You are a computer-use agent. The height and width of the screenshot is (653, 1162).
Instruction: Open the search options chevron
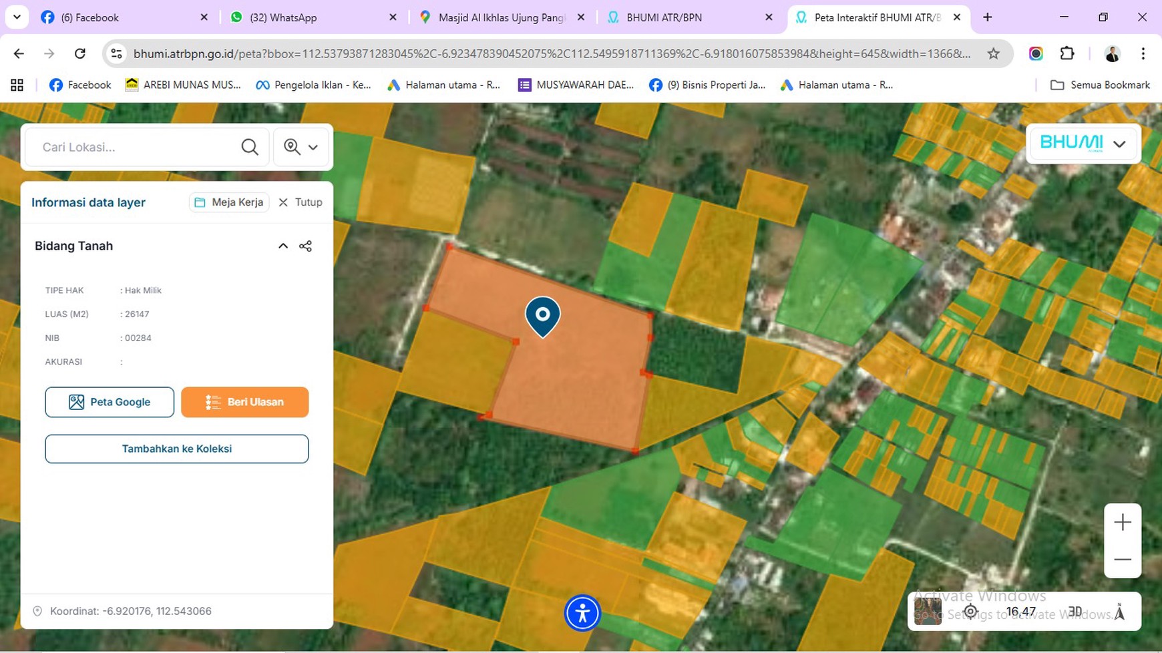tap(313, 146)
